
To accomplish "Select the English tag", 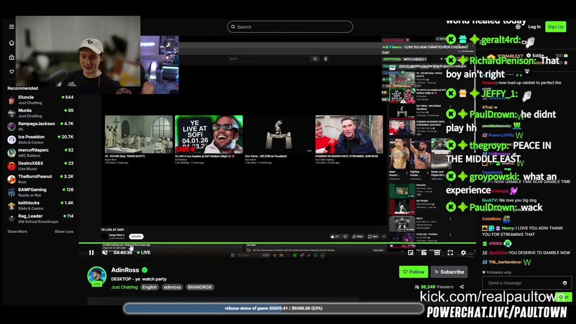I will pyautogui.click(x=149, y=287).
